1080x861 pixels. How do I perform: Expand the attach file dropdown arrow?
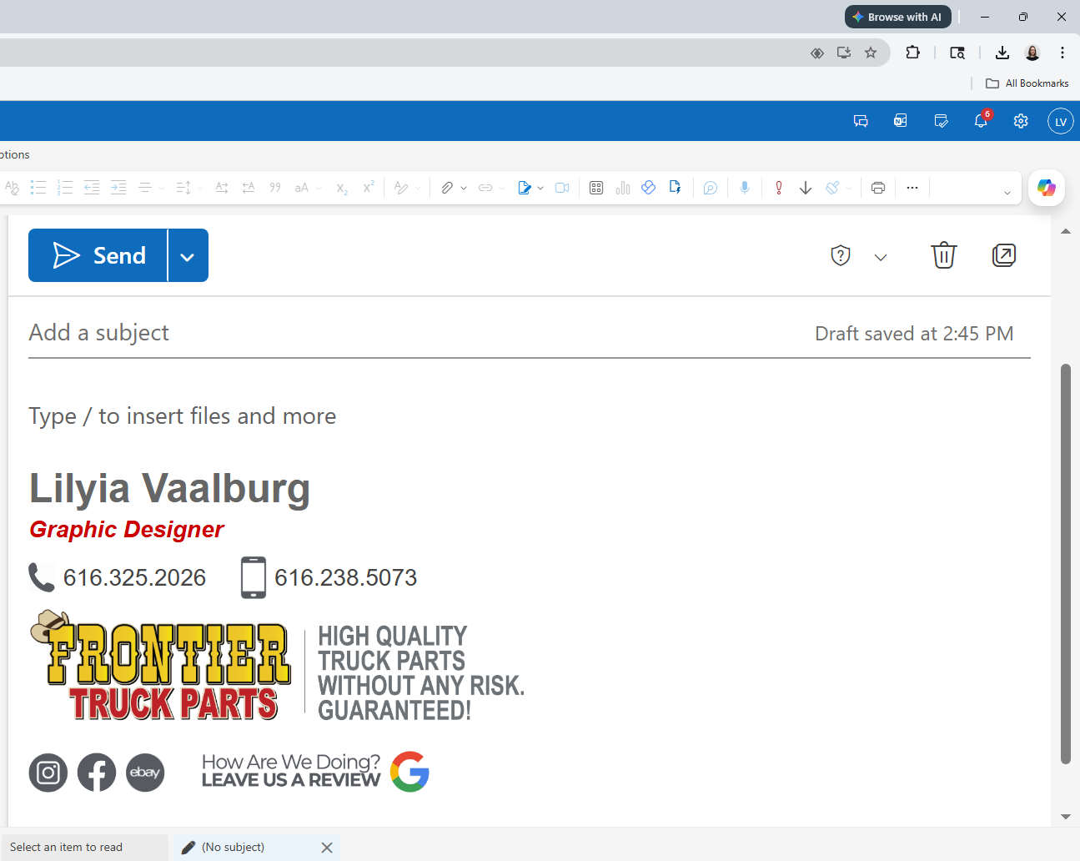[464, 189]
